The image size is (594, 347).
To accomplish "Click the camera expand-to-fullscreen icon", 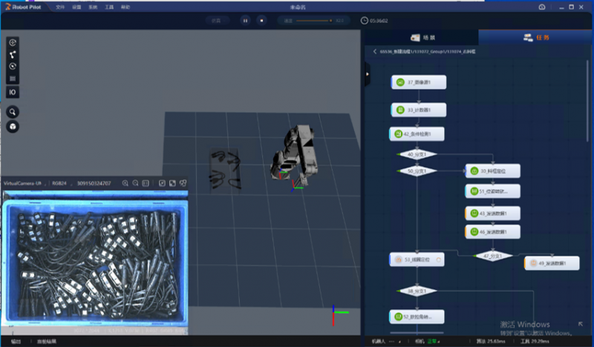I will [172, 183].
